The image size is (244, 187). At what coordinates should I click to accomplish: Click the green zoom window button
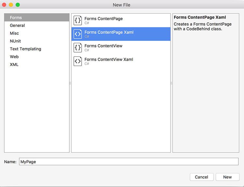tap(18, 5)
